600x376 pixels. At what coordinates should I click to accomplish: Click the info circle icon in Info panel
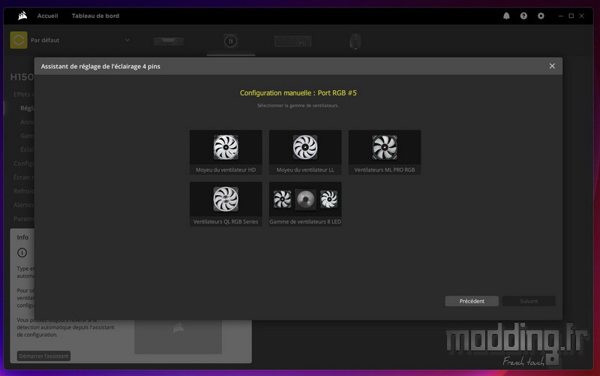click(22, 253)
